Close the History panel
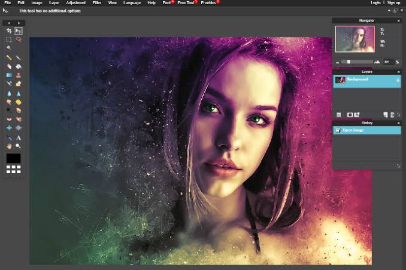Image resolution: width=406 pixels, height=270 pixels. coord(398,122)
